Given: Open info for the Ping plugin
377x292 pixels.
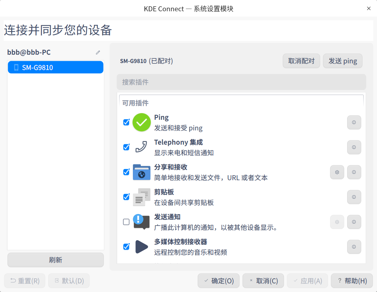Looking at the screenshot, I should [354, 122].
